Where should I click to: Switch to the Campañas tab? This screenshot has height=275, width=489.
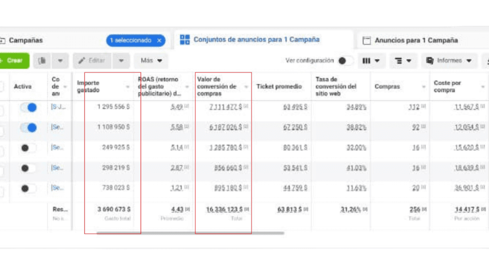(25, 41)
